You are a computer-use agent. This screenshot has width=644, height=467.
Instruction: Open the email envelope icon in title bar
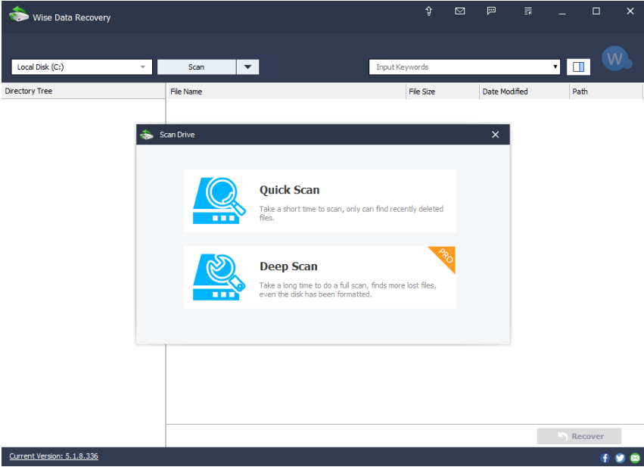pyautogui.click(x=459, y=11)
